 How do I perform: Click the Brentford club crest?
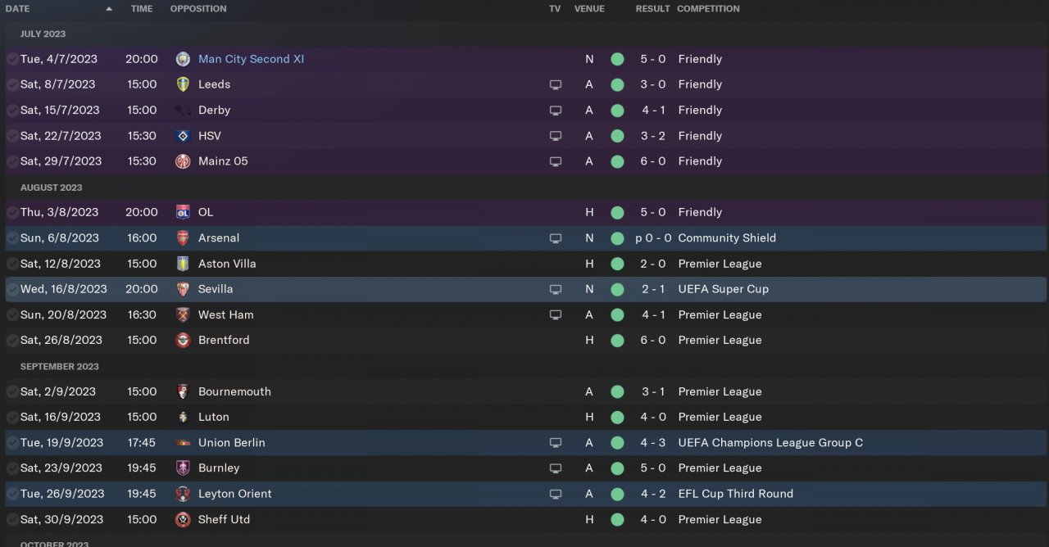(183, 340)
